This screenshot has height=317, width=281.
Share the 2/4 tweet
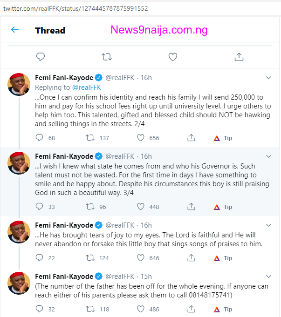(x=191, y=138)
